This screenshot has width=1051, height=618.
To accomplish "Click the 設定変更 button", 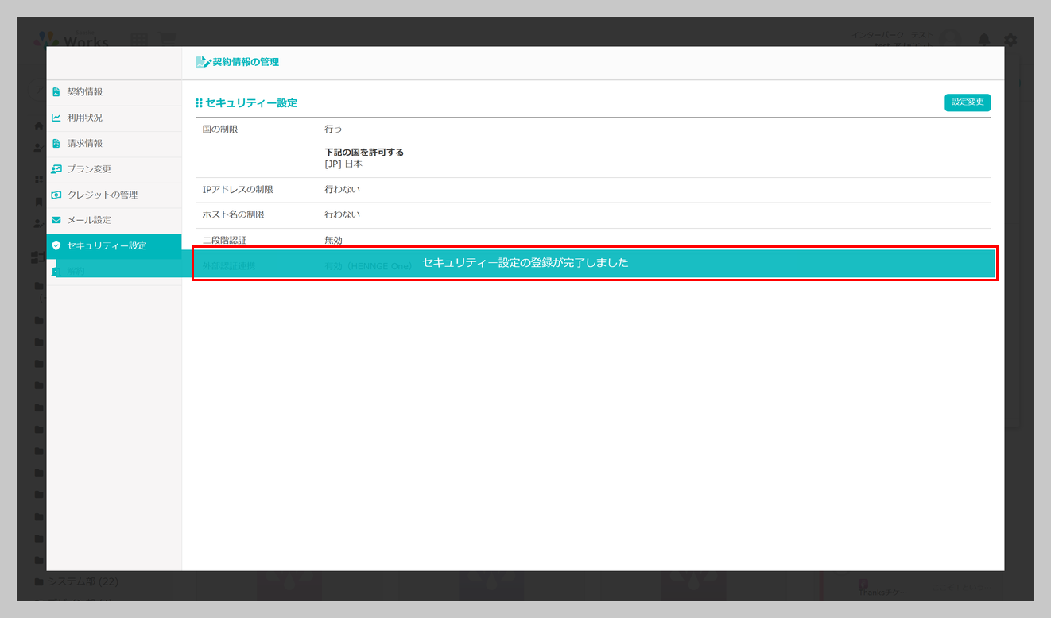I will coord(968,102).
